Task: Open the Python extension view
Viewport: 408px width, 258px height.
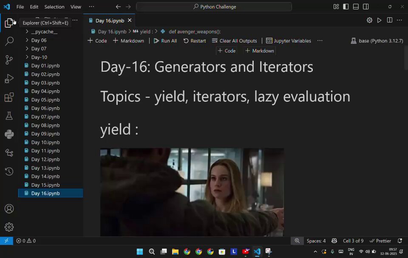Action: (x=9, y=135)
